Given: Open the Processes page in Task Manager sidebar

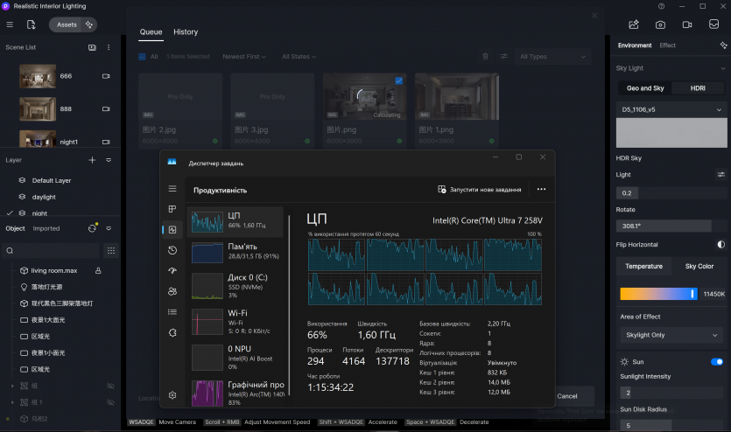Looking at the screenshot, I should 172,209.
